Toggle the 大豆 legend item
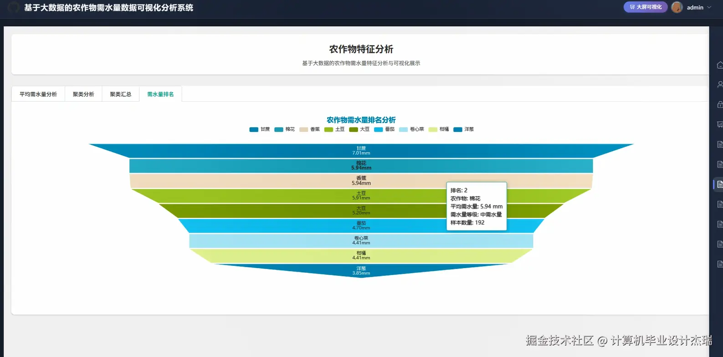 click(x=359, y=129)
